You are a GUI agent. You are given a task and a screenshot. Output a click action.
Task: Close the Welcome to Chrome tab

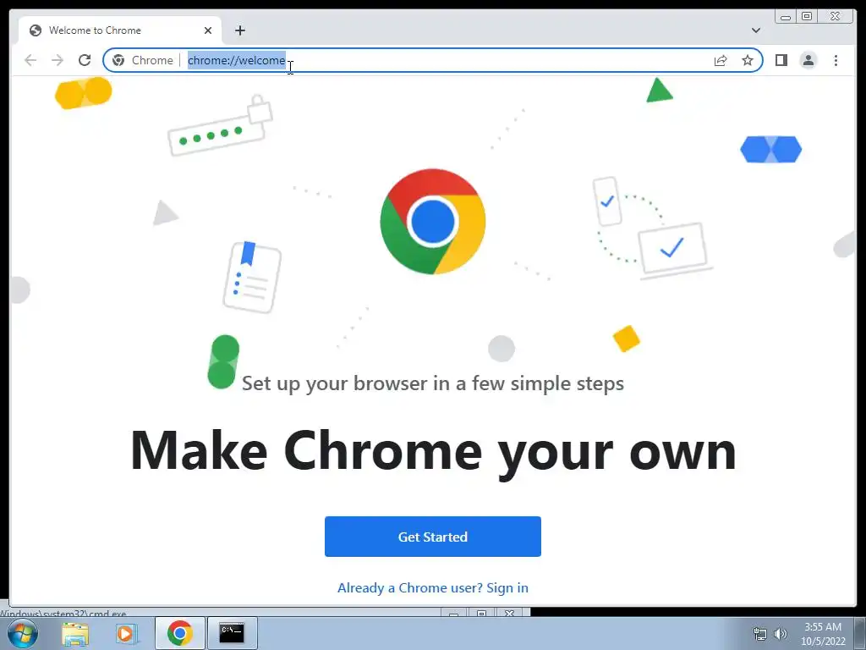click(208, 30)
